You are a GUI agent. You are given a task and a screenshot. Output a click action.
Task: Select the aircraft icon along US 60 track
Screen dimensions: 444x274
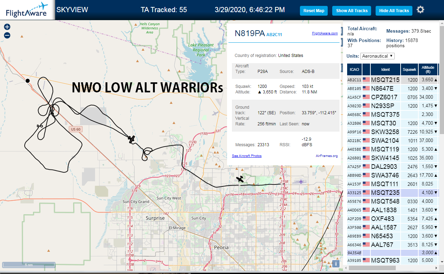[131, 139]
